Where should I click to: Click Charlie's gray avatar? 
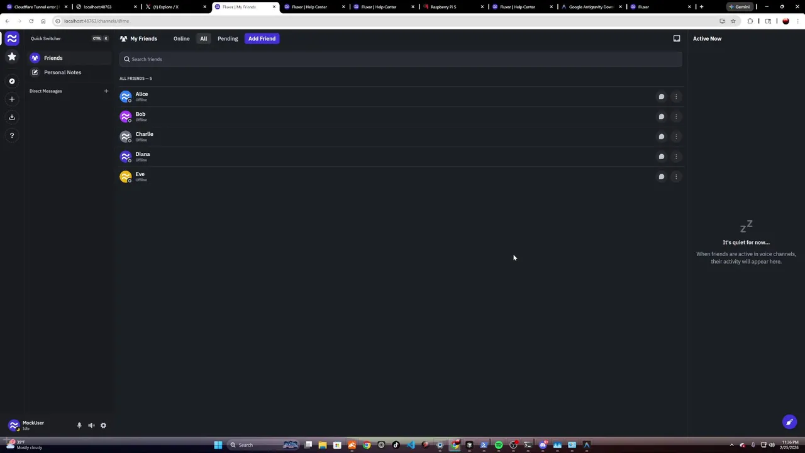[126, 137]
